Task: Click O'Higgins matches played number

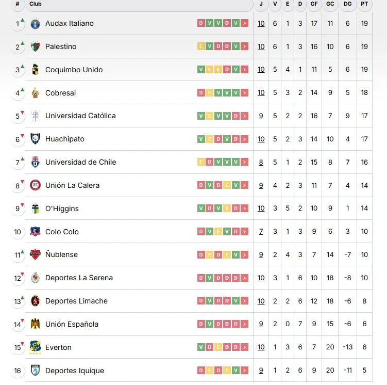Action: [261, 208]
